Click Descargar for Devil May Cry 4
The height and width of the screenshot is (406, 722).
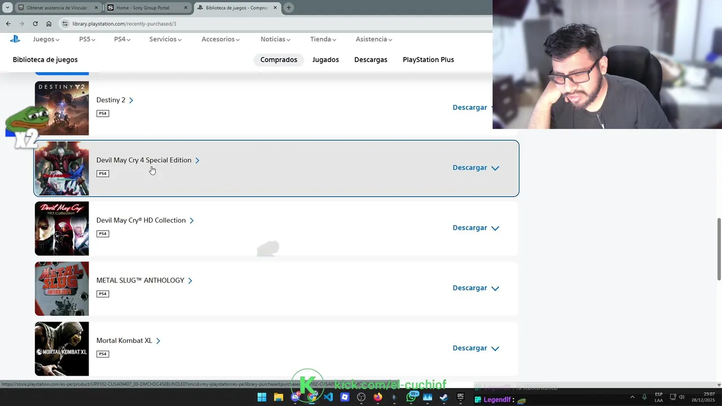click(x=469, y=167)
